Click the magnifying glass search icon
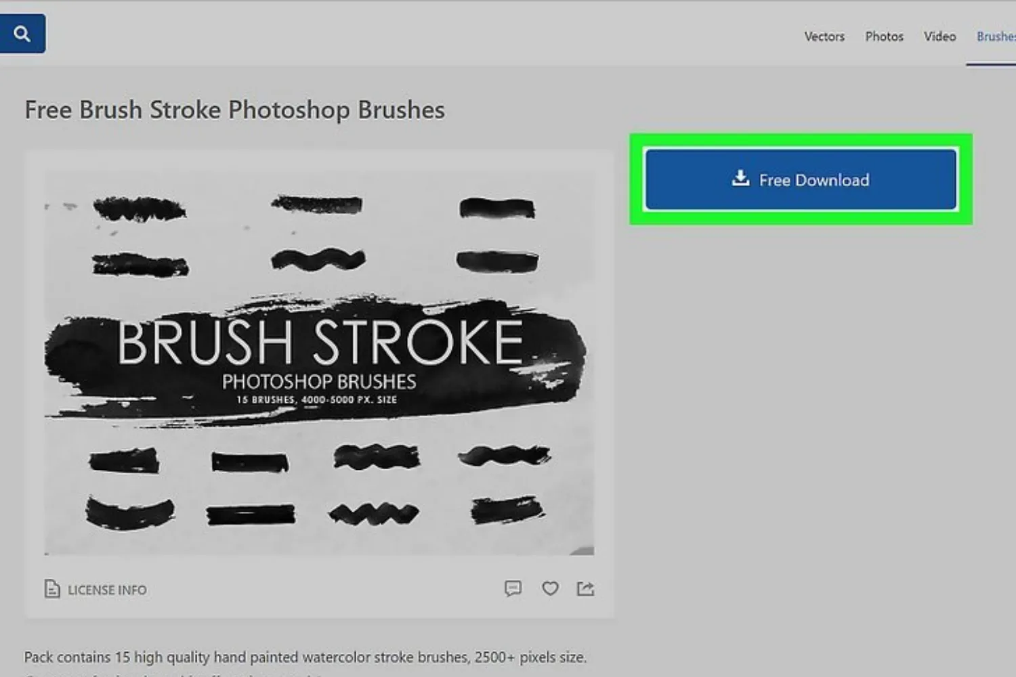Screen dimensions: 1016x677 click(x=22, y=33)
